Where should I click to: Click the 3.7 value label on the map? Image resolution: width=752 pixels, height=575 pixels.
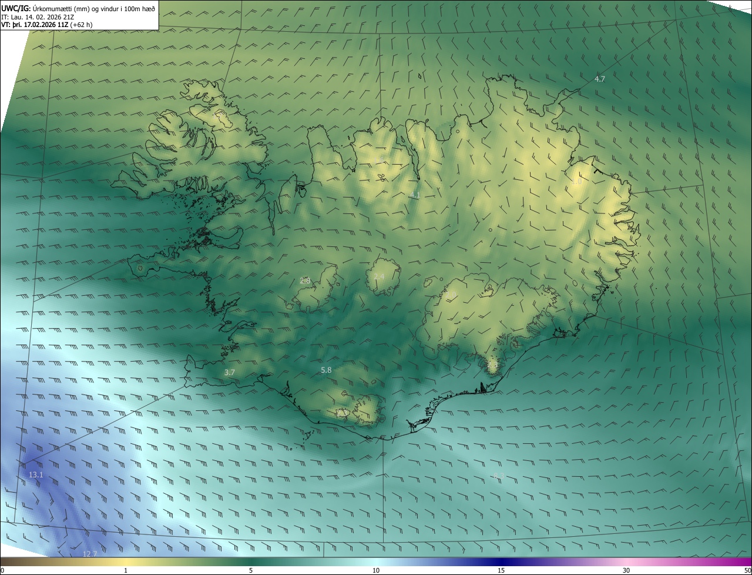tap(230, 373)
